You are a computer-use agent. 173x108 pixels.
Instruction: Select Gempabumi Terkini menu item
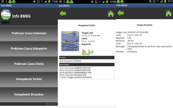coord(29,79)
